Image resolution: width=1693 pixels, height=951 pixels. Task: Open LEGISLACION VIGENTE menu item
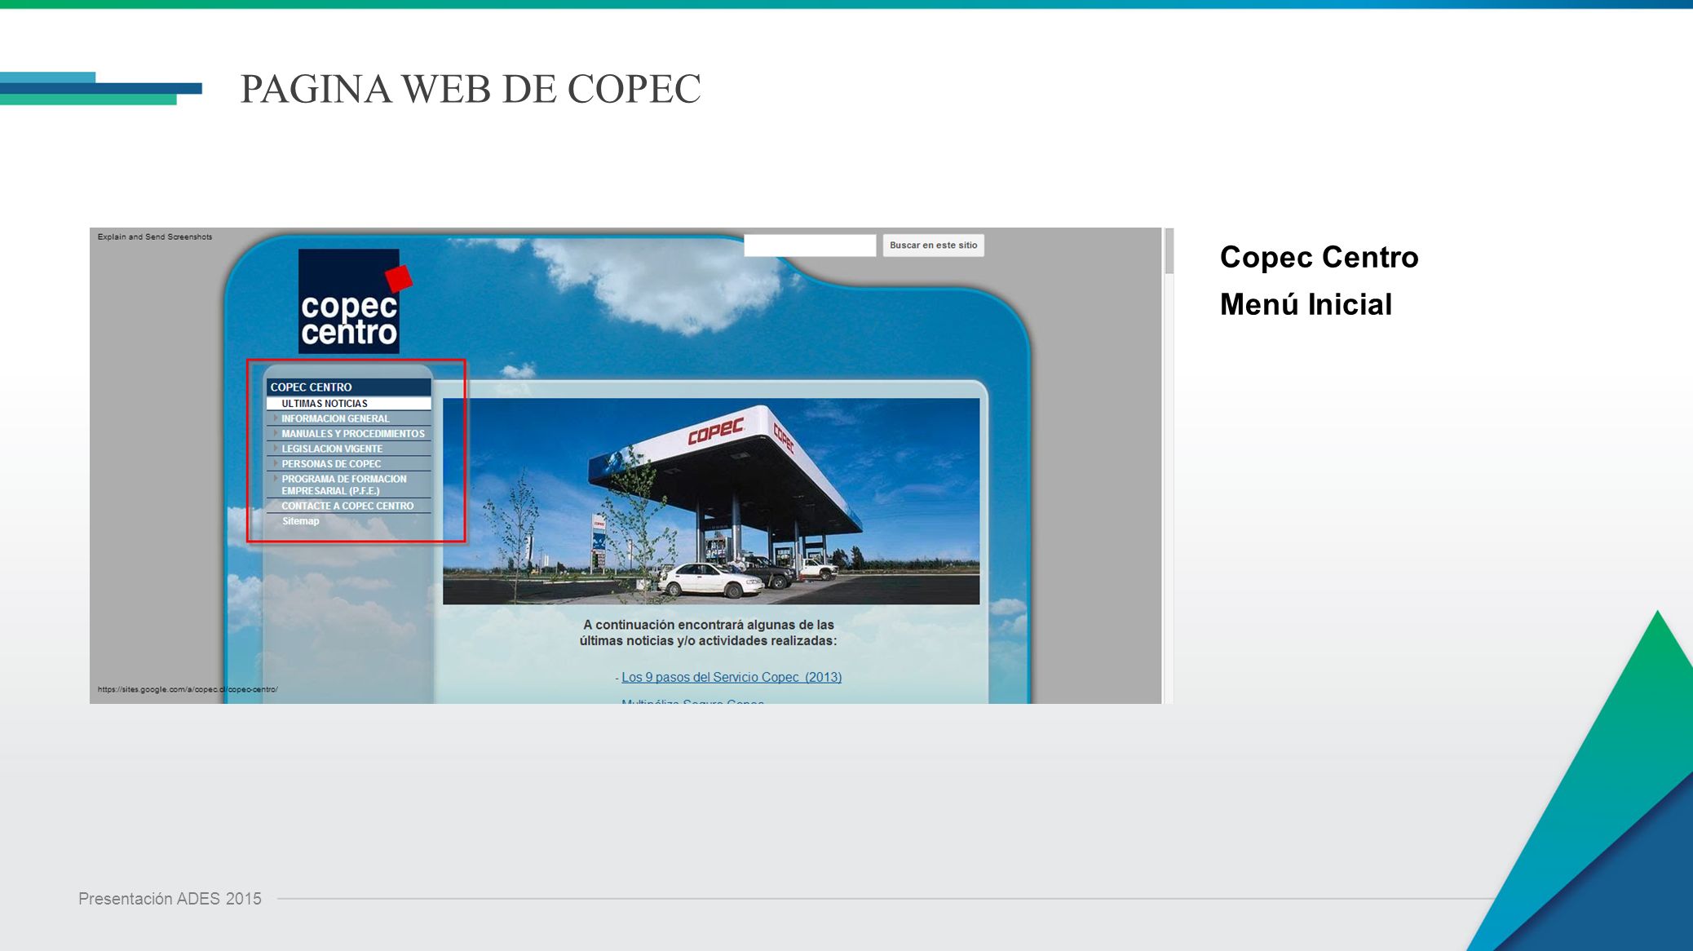pos(348,449)
